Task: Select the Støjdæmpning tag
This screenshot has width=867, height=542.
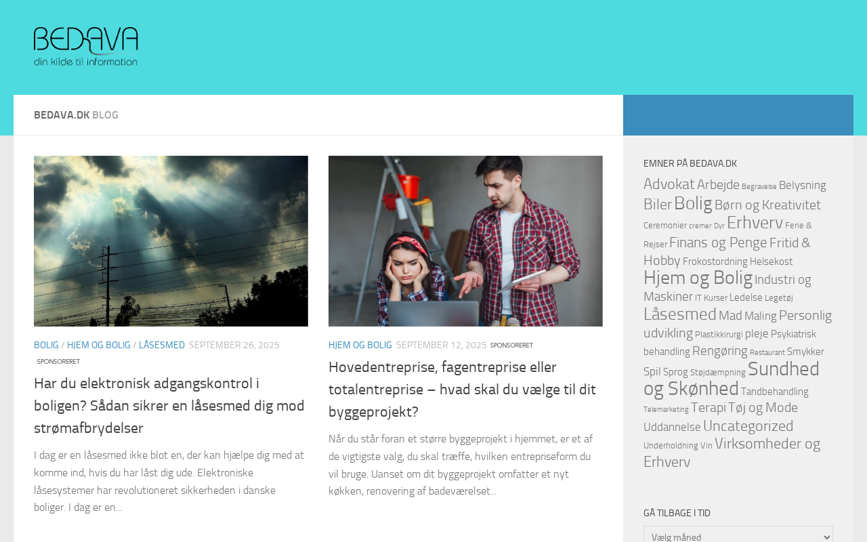Action: [x=718, y=373]
